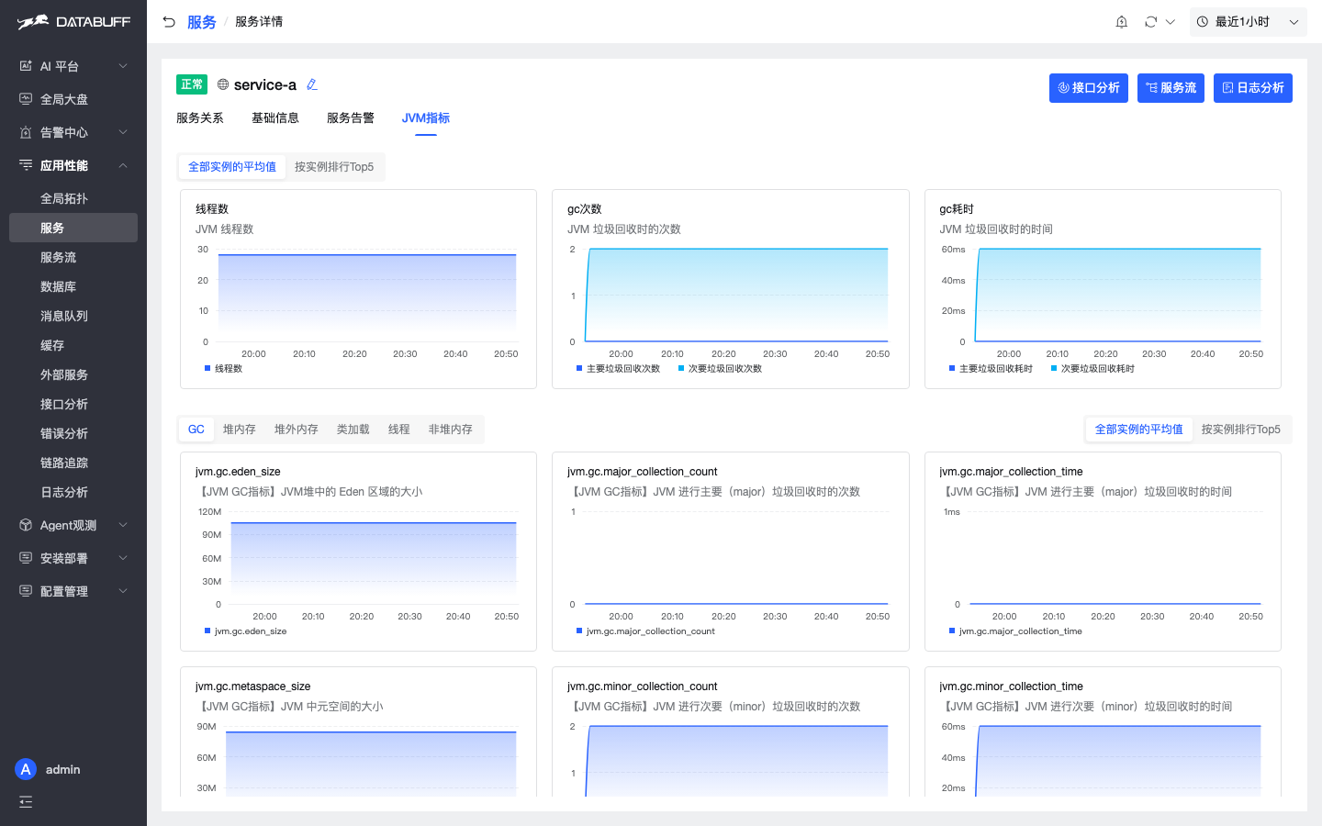This screenshot has width=1322, height=826.
Task: Click the refresh icon
Action: click(x=1150, y=21)
